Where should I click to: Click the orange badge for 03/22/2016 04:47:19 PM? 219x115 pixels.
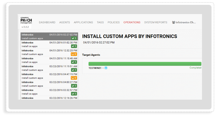pyautogui.click(x=74, y=78)
